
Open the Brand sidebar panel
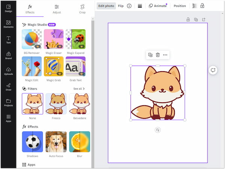[9, 55]
